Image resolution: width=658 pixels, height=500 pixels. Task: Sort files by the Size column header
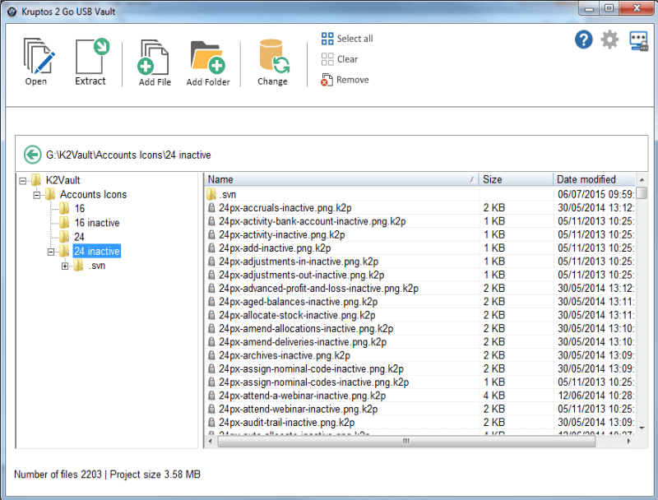(515, 179)
